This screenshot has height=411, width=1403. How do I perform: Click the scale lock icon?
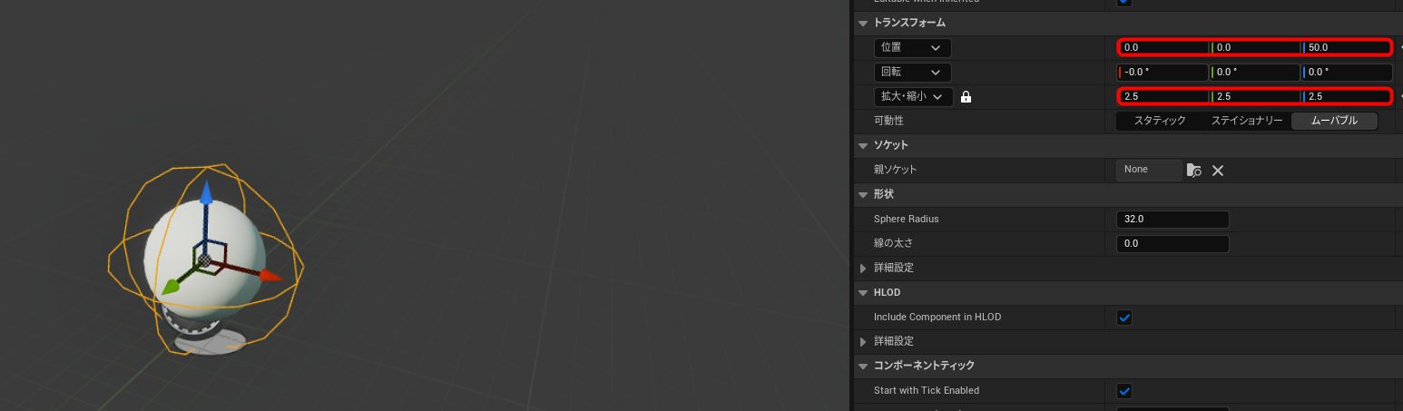(x=966, y=97)
